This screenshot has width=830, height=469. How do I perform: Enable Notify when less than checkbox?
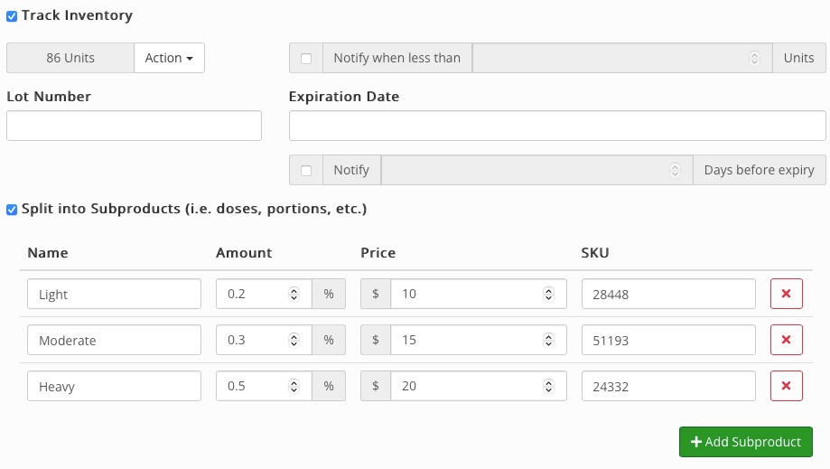(x=306, y=58)
